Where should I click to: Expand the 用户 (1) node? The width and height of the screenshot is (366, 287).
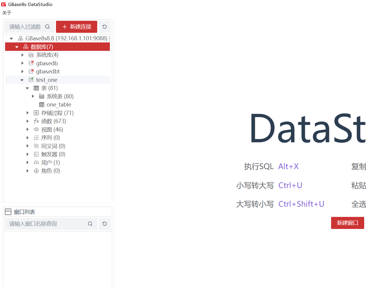click(x=27, y=162)
